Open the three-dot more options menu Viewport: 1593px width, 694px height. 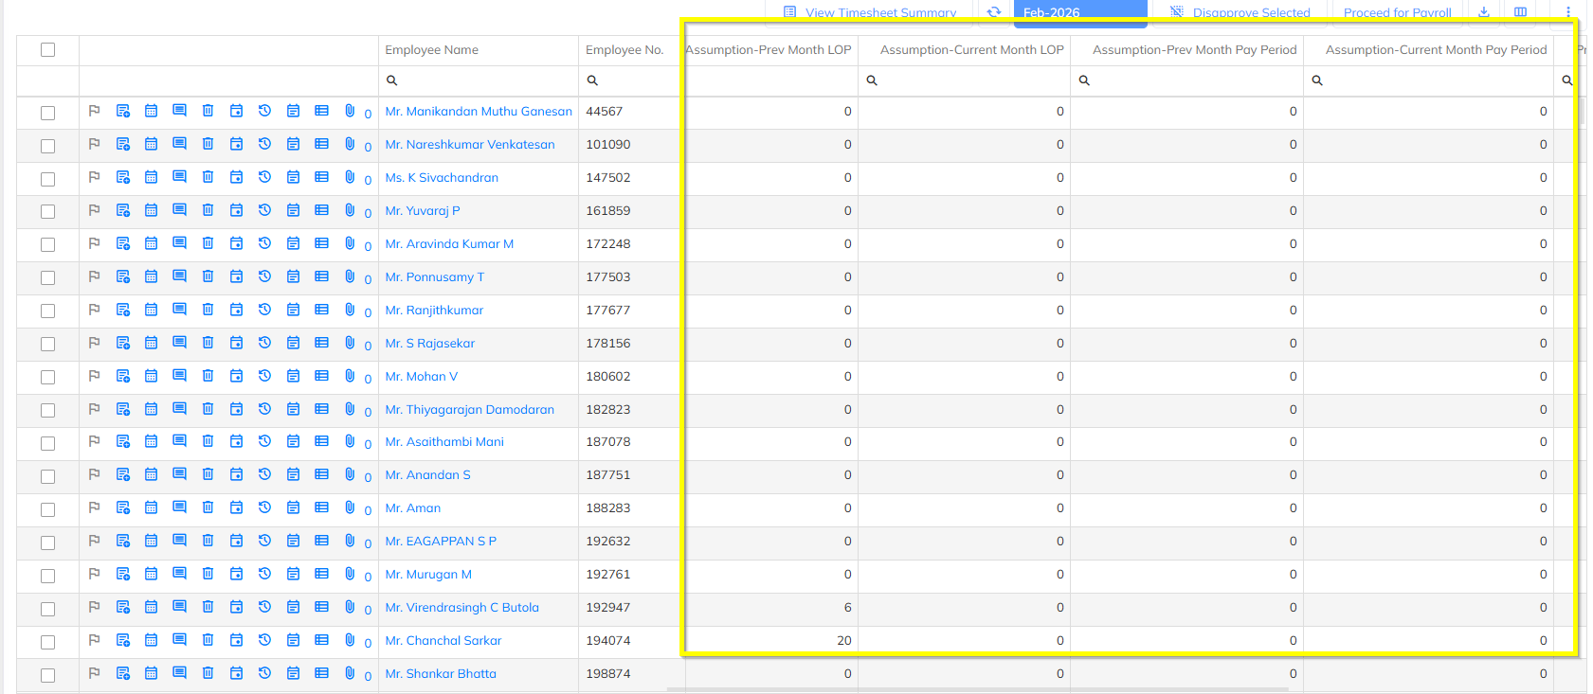click(1568, 11)
